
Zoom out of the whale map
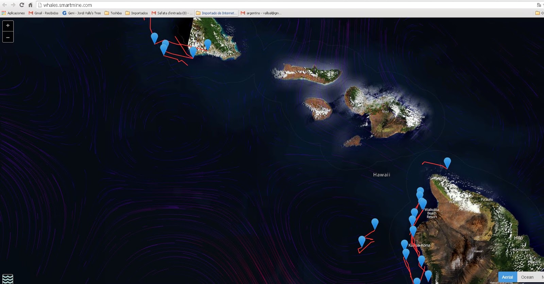click(x=8, y=37)
